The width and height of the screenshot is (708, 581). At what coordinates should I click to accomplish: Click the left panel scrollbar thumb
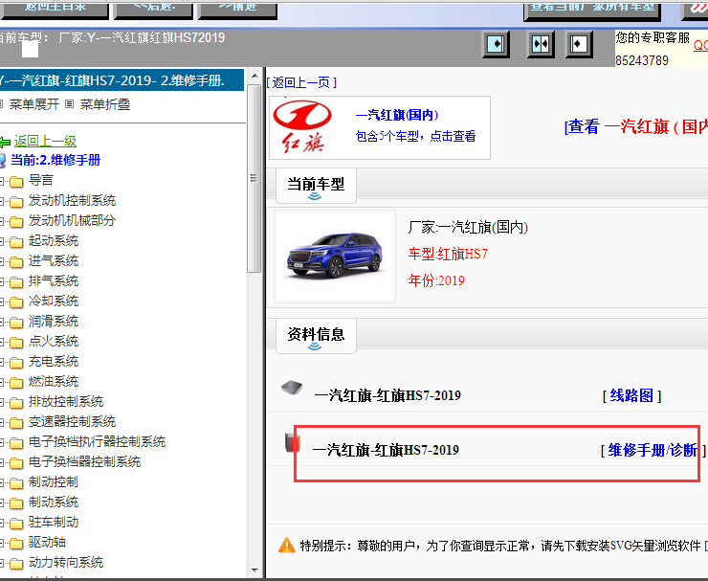coord(254,178)
